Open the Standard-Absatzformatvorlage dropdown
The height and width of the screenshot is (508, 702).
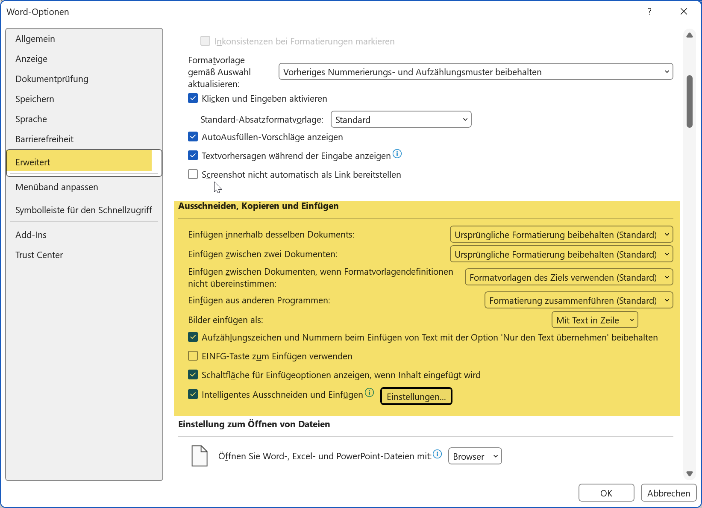[x=401, y=120]
